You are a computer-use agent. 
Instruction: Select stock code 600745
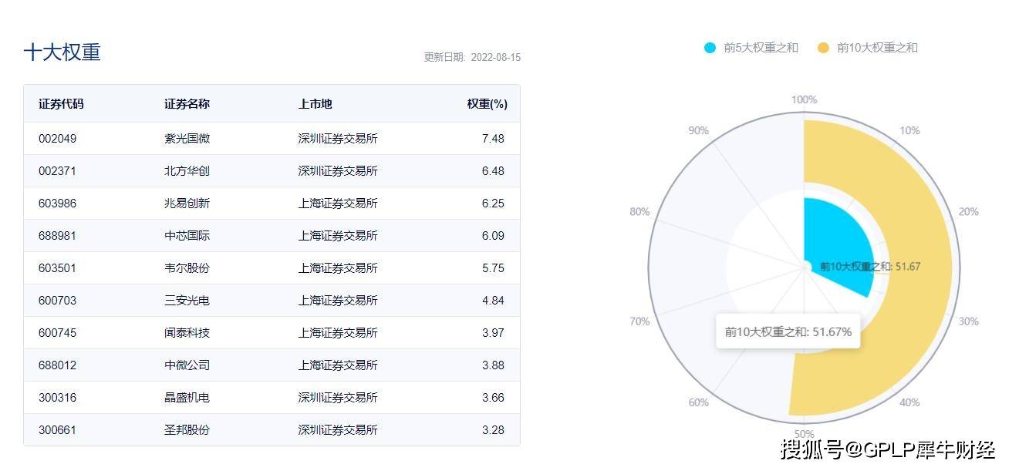[x=58, y=333]
